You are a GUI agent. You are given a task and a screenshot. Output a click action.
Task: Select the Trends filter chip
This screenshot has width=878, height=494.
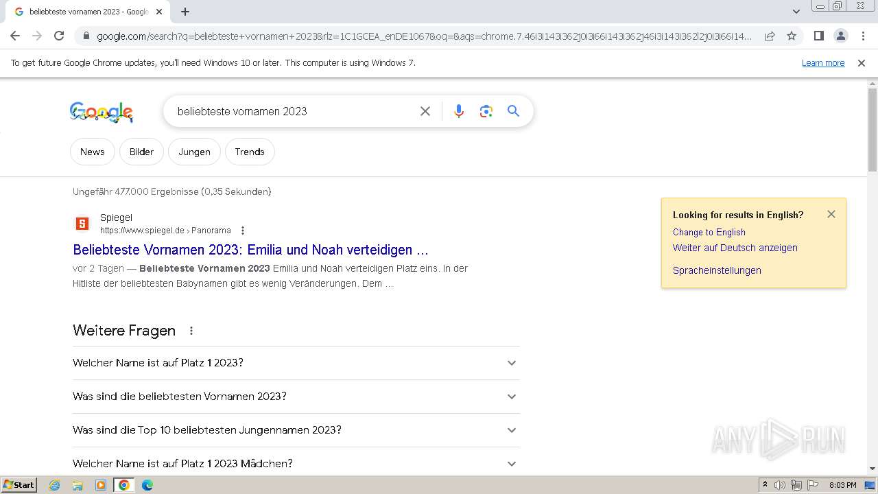click(250, 152)
